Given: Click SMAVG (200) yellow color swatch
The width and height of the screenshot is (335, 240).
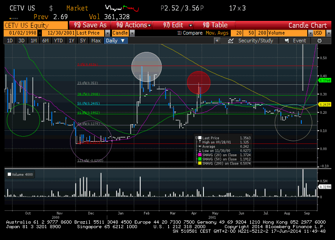Looking at the screenshot, I should pyautogui.click(x=200, y=163).
